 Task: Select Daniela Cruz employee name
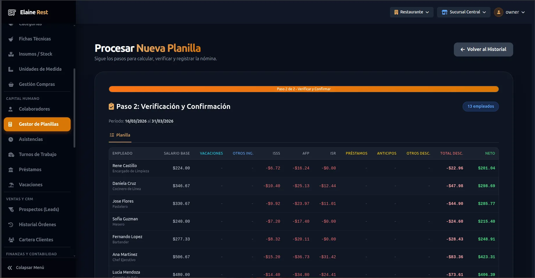(x=124, y=183)
